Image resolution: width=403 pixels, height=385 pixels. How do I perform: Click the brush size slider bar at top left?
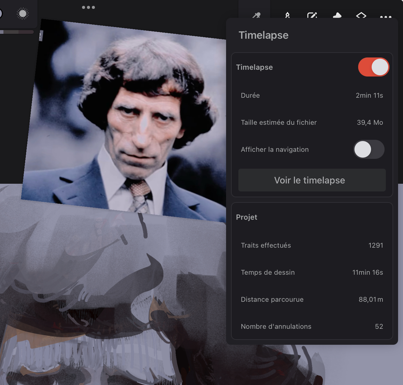(17, 32)
